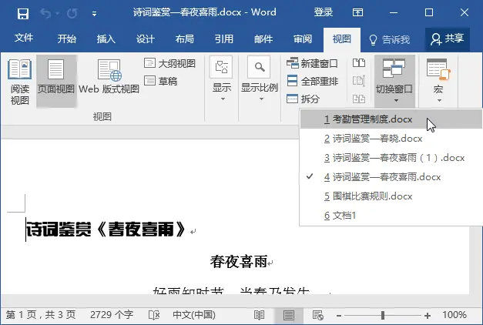Open the Insert (插入) ribbon tab
Image resolution: width=483 pixels, height=325 pixels.
(x=106, y=39)
